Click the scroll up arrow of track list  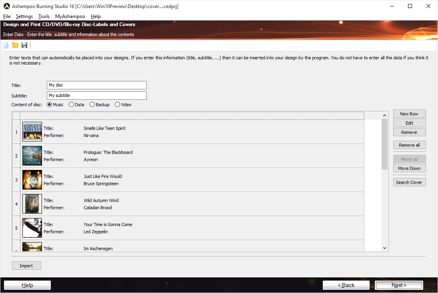(x=385, y=115)
